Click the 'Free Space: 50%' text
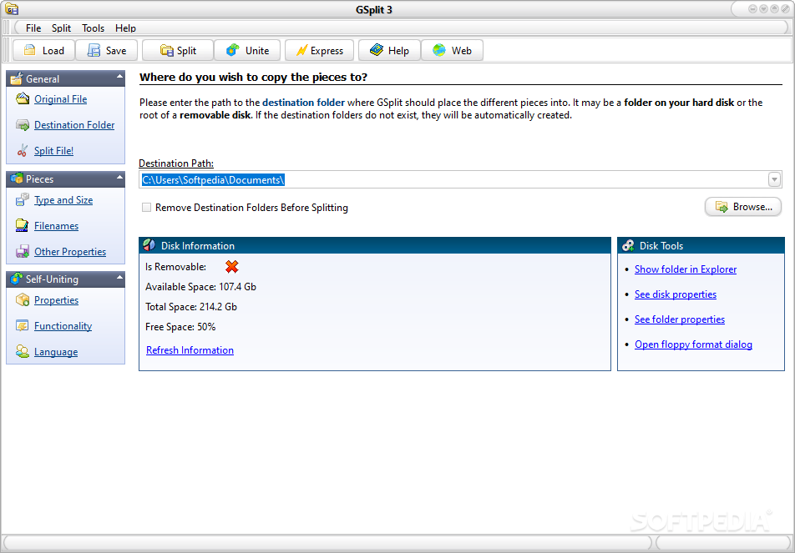Screen dimensions: 795x553 pyautogui.click(x=180, y=327)
